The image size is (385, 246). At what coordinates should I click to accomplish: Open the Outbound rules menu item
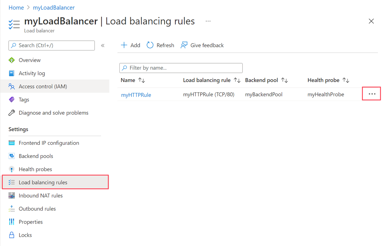[37, 209]
